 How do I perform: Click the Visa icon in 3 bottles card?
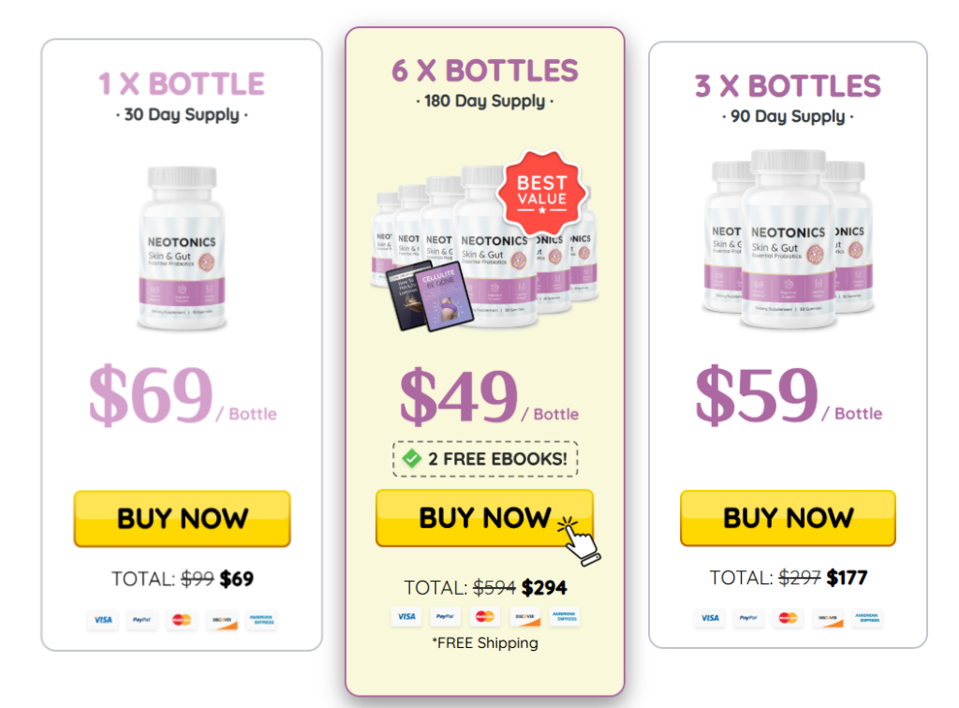710,618
